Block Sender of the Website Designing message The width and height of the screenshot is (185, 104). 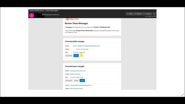coord(69,81)
